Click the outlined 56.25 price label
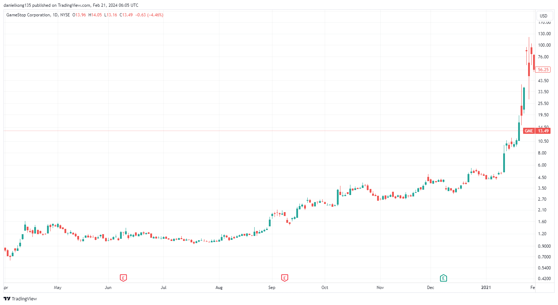Screen dimensions: 558x305 tap(543, 70)
